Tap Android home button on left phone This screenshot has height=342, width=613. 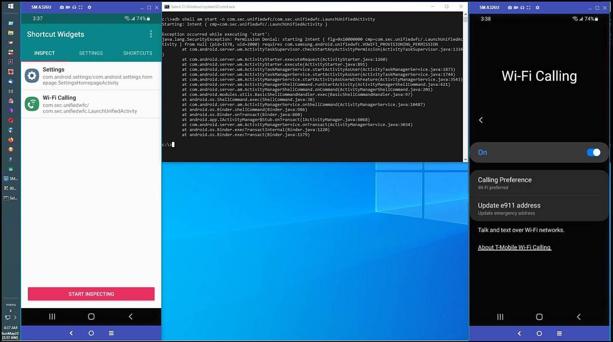pos(91,317)
